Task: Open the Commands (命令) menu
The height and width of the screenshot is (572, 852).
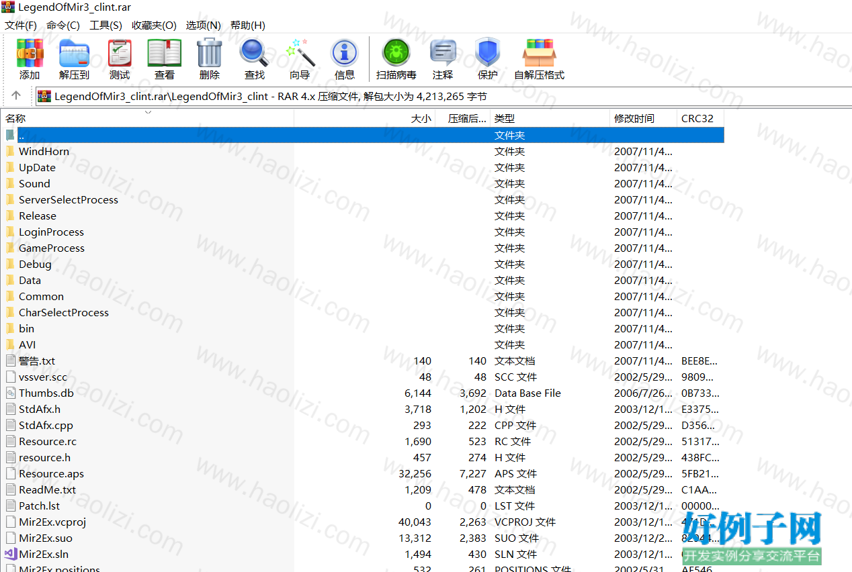Action: click(63, 25)
